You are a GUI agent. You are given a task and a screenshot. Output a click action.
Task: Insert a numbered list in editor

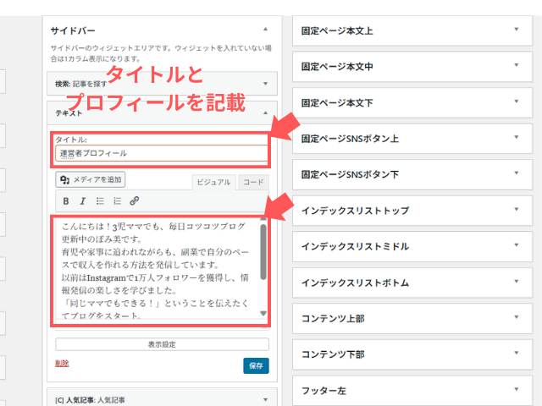[117, 201]
